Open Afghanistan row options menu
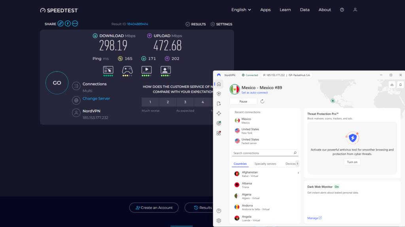This screenshot has height=227, width=405. click(298, 173)
